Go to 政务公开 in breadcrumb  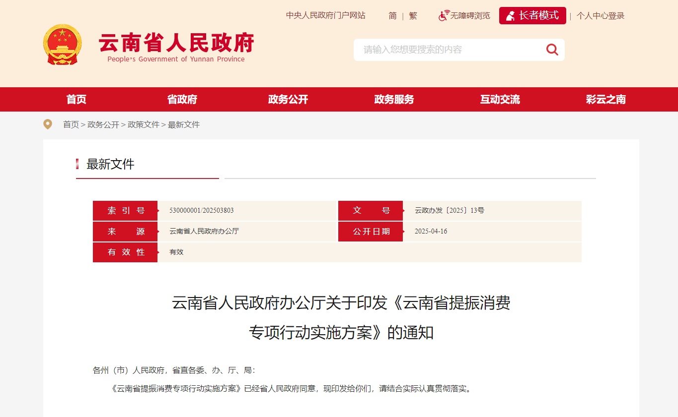(x=103, y=125)
